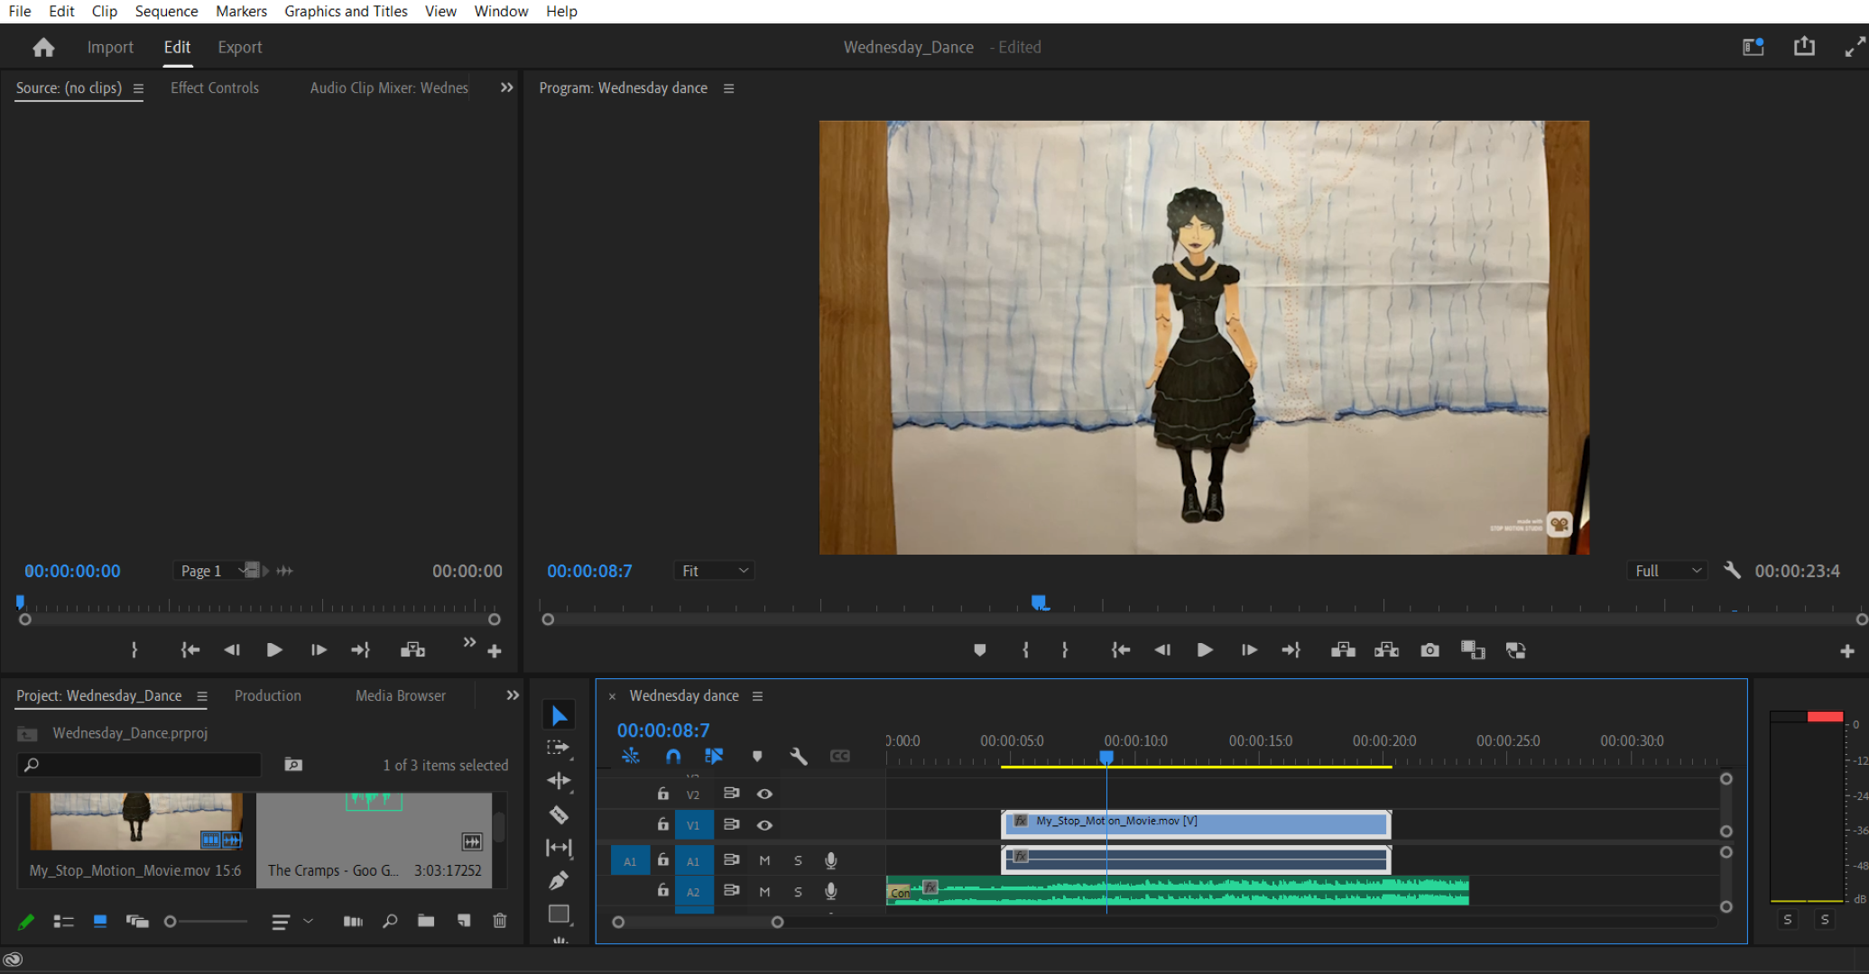
Task: Open Timeline Display Settings wrench
Action: click(798, 757)
